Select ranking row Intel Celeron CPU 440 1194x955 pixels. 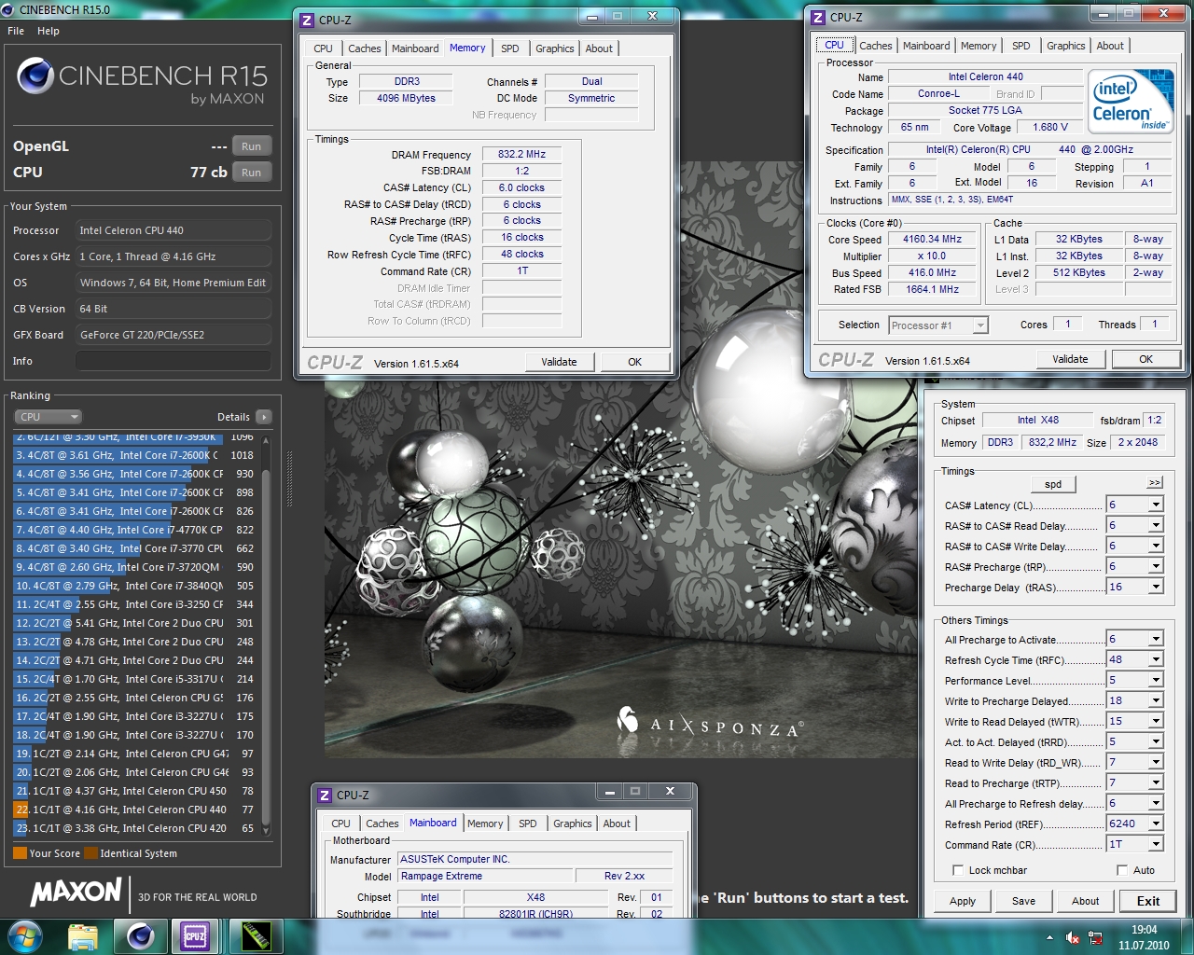coord(134,810)
